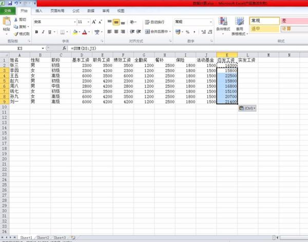Open the Paste Options (Ctrl) dropdown
Image resolution: width=308 pixels, height=242 pixels.
[x=247, y=108]
